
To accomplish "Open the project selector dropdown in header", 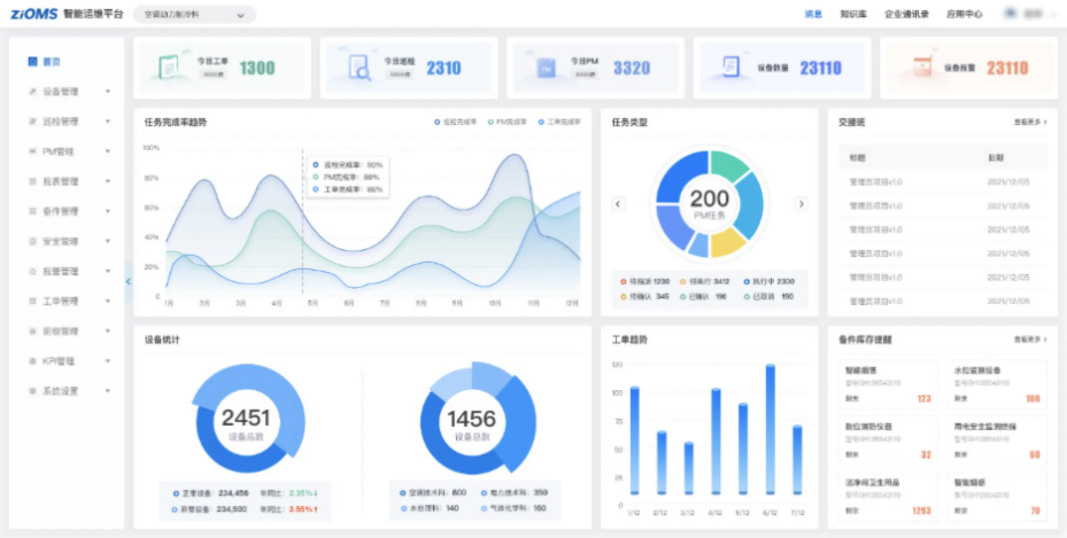I will coord(194,15).
